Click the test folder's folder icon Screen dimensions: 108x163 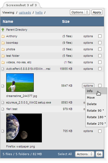coord(3,56)
